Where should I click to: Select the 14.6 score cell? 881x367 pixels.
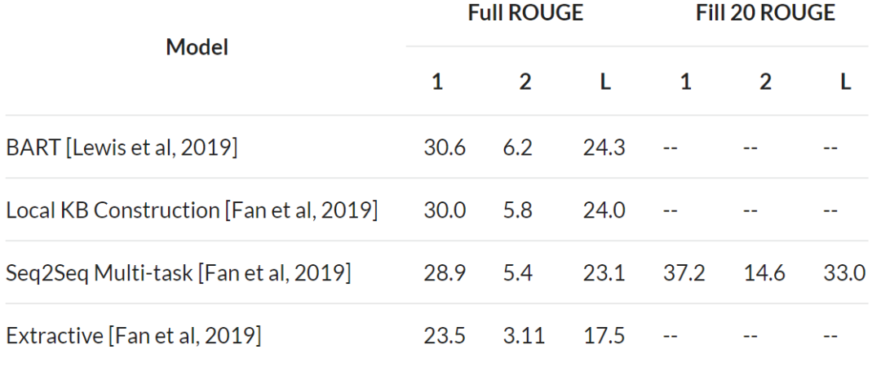[x=764, y=273]
